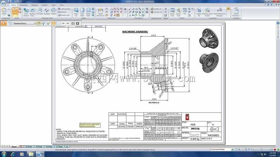Select the A2-Sheet background tab
The height and width of the screenshot is (157, 280).
tap(49, 147)
